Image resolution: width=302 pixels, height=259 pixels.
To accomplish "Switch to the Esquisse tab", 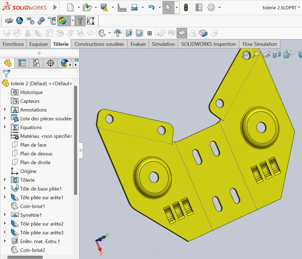I will 39,44.
